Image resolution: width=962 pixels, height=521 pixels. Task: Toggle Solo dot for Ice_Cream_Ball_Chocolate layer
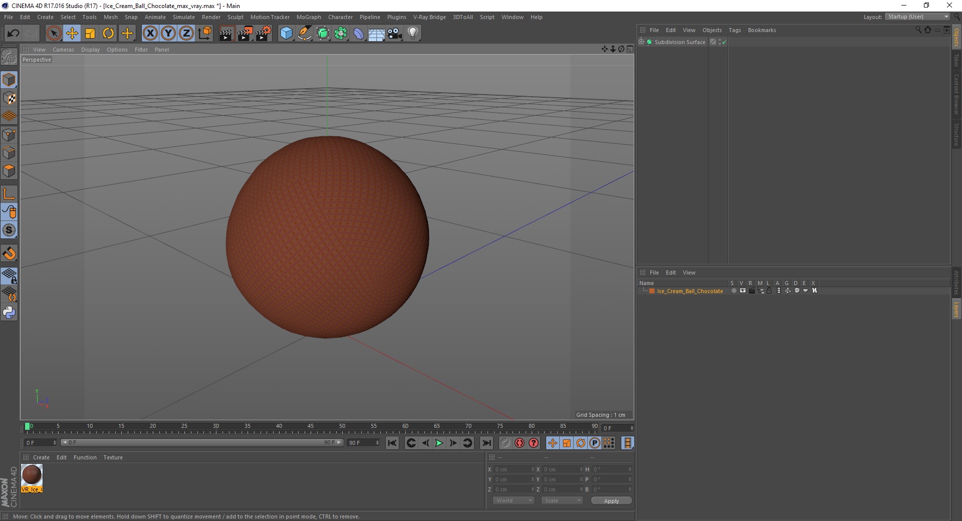tap(734, 291)
